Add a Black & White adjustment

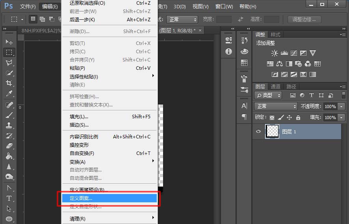coord(289,64)
